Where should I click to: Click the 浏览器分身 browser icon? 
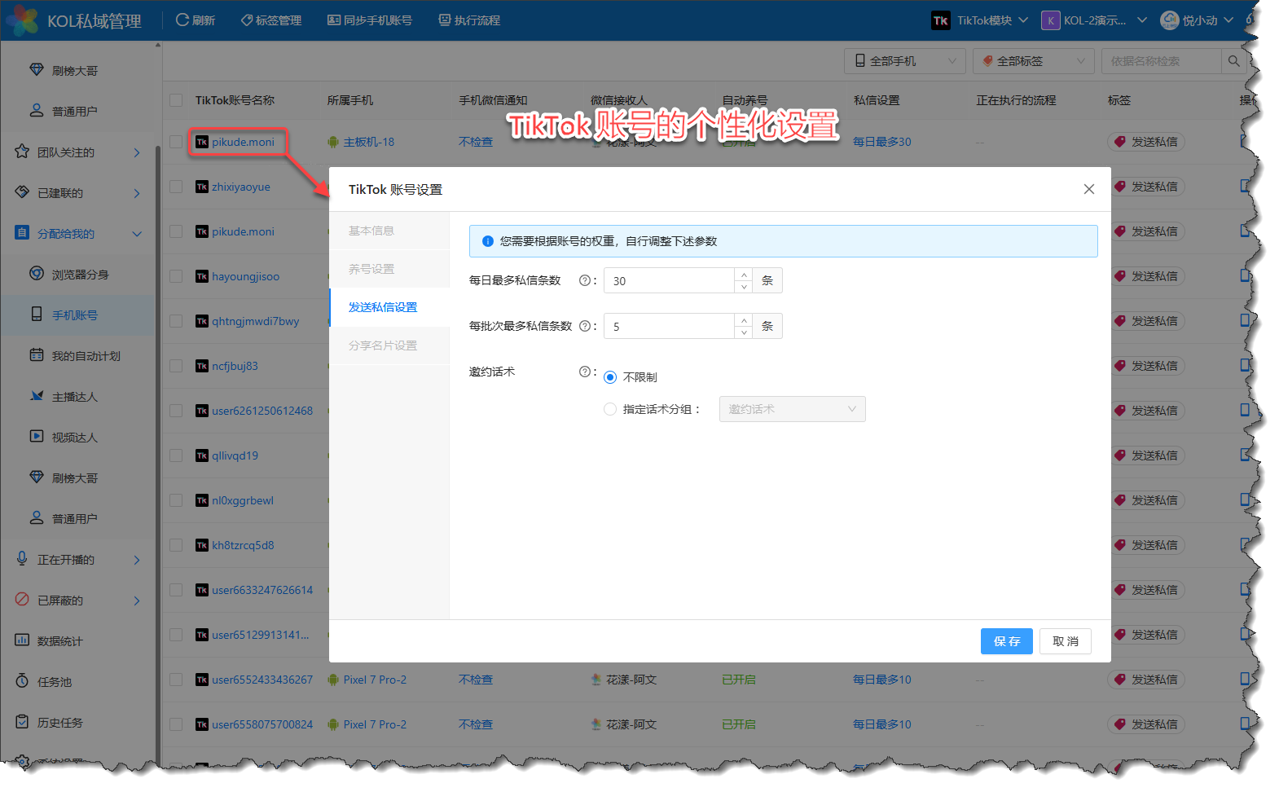[37, 273]
